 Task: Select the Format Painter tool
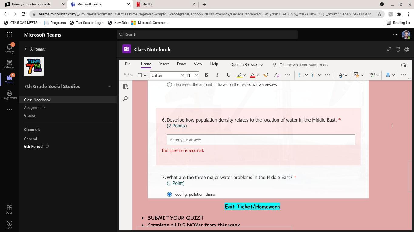pyautogui.click(x=266, y=75)
